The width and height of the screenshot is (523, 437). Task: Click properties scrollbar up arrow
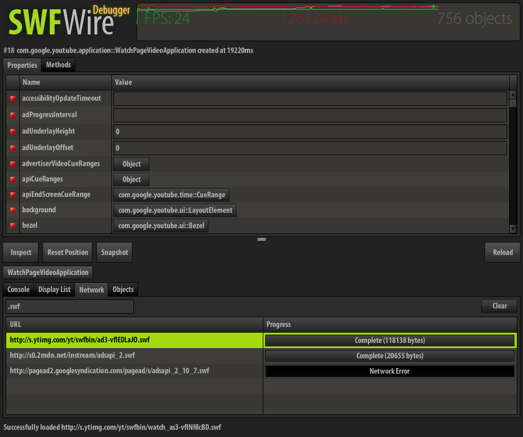pos(513,95)
